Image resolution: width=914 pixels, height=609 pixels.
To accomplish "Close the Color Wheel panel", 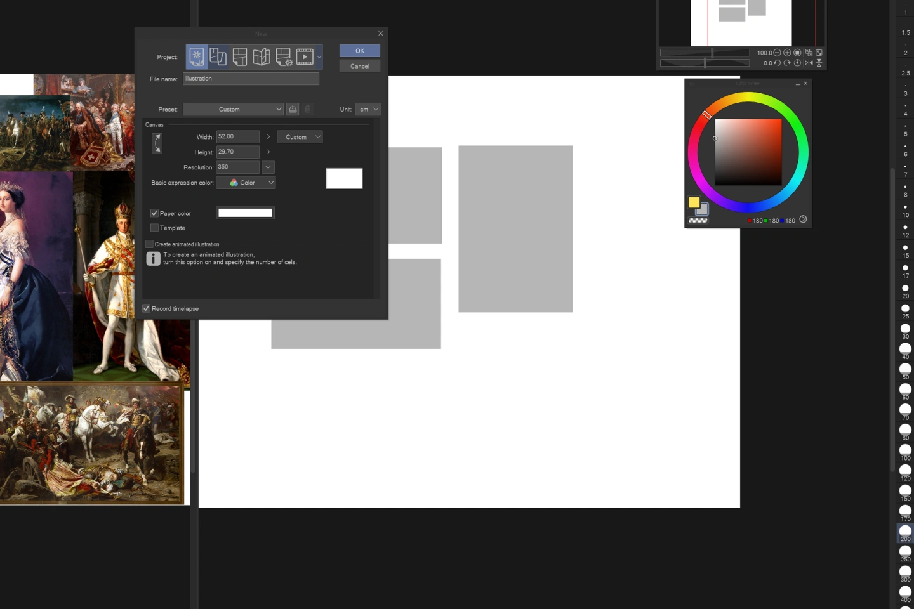I will click(805, 84).
